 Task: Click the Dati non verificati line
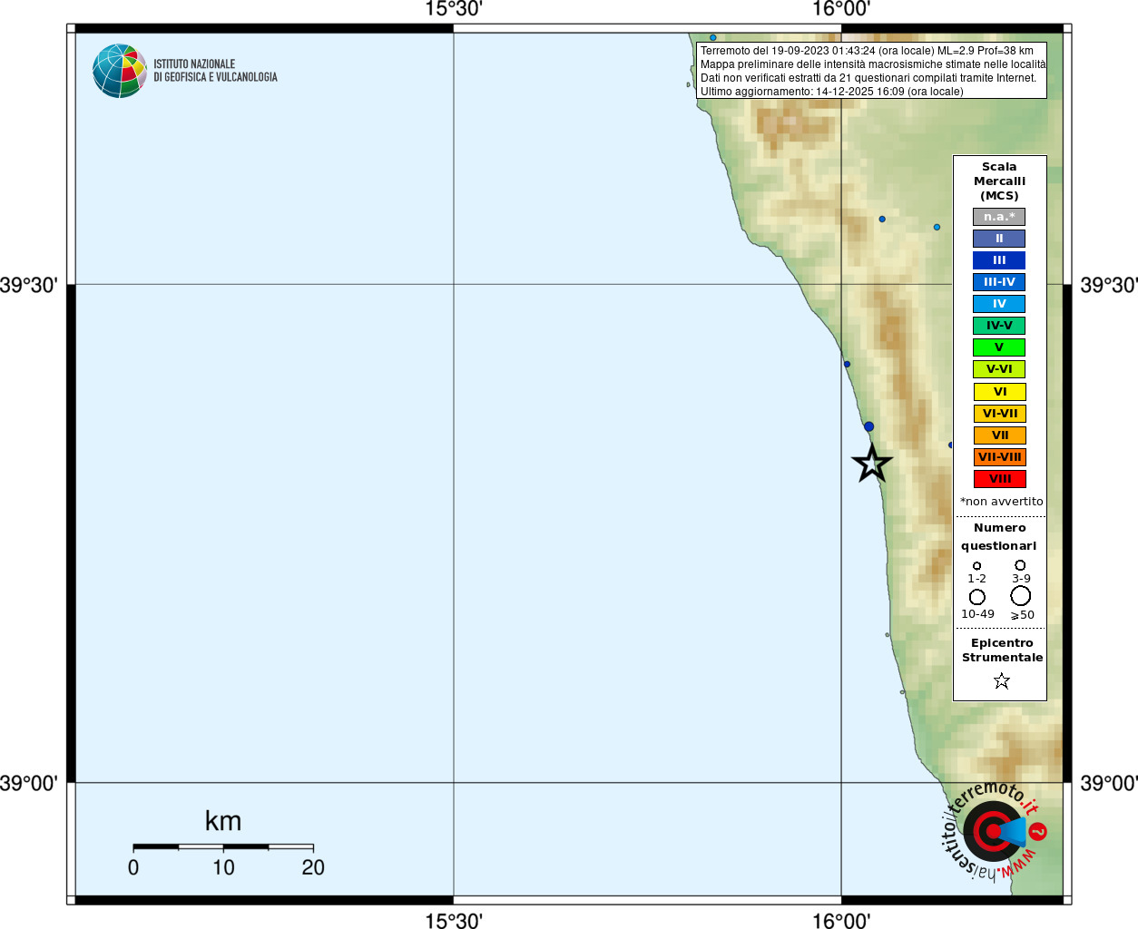(x=868, y=78)
